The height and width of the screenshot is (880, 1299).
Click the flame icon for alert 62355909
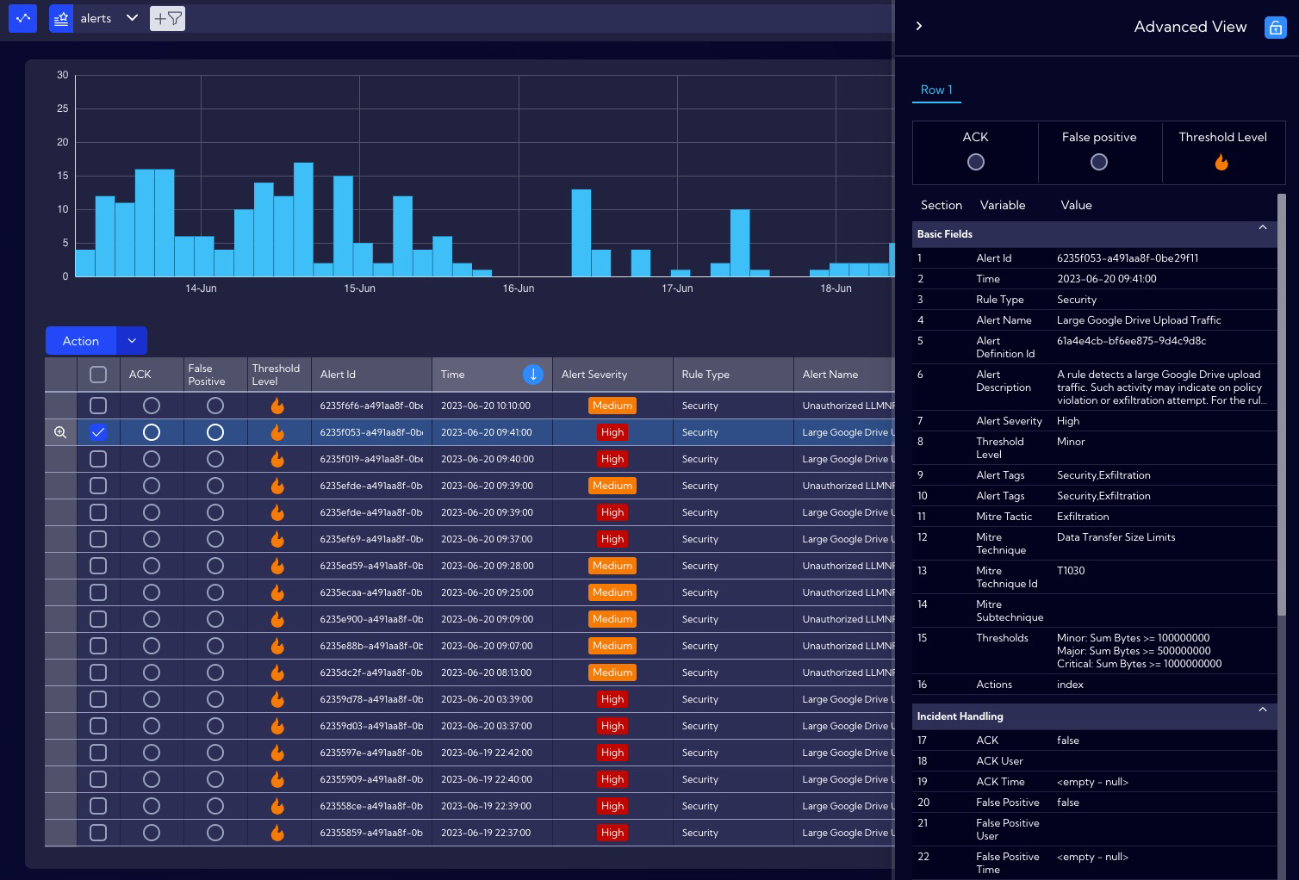pos(277,779)
